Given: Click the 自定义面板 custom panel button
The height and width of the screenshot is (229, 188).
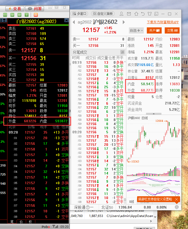Looking at the screenshot, I should pos(103,14).
